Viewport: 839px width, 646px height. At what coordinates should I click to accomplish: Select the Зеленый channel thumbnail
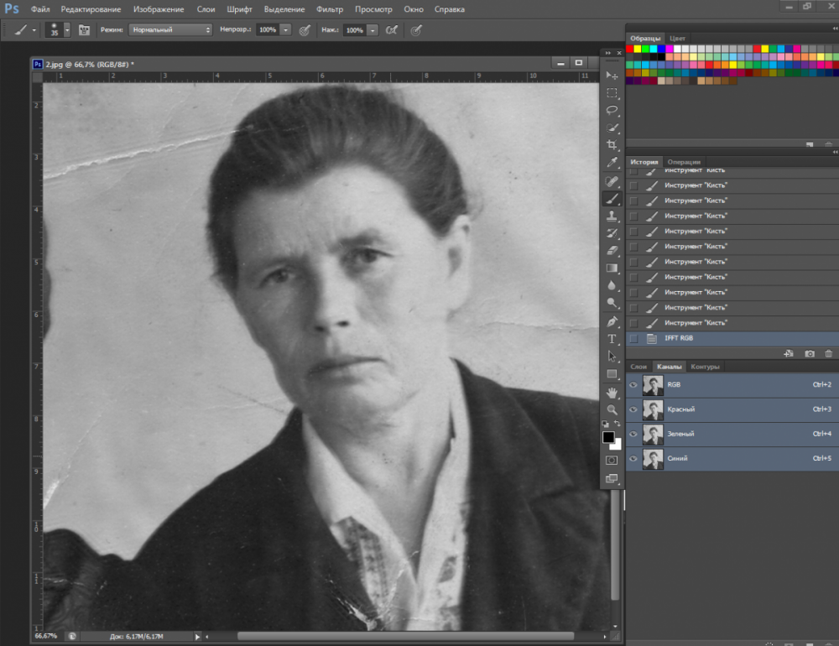[x=652, y=434]
